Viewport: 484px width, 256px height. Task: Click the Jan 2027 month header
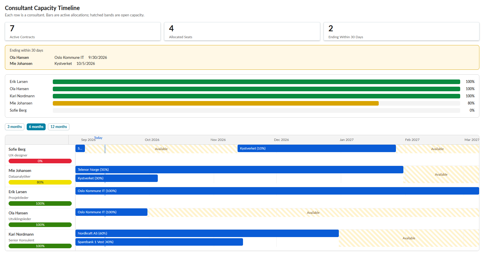(x=347, y=140)
